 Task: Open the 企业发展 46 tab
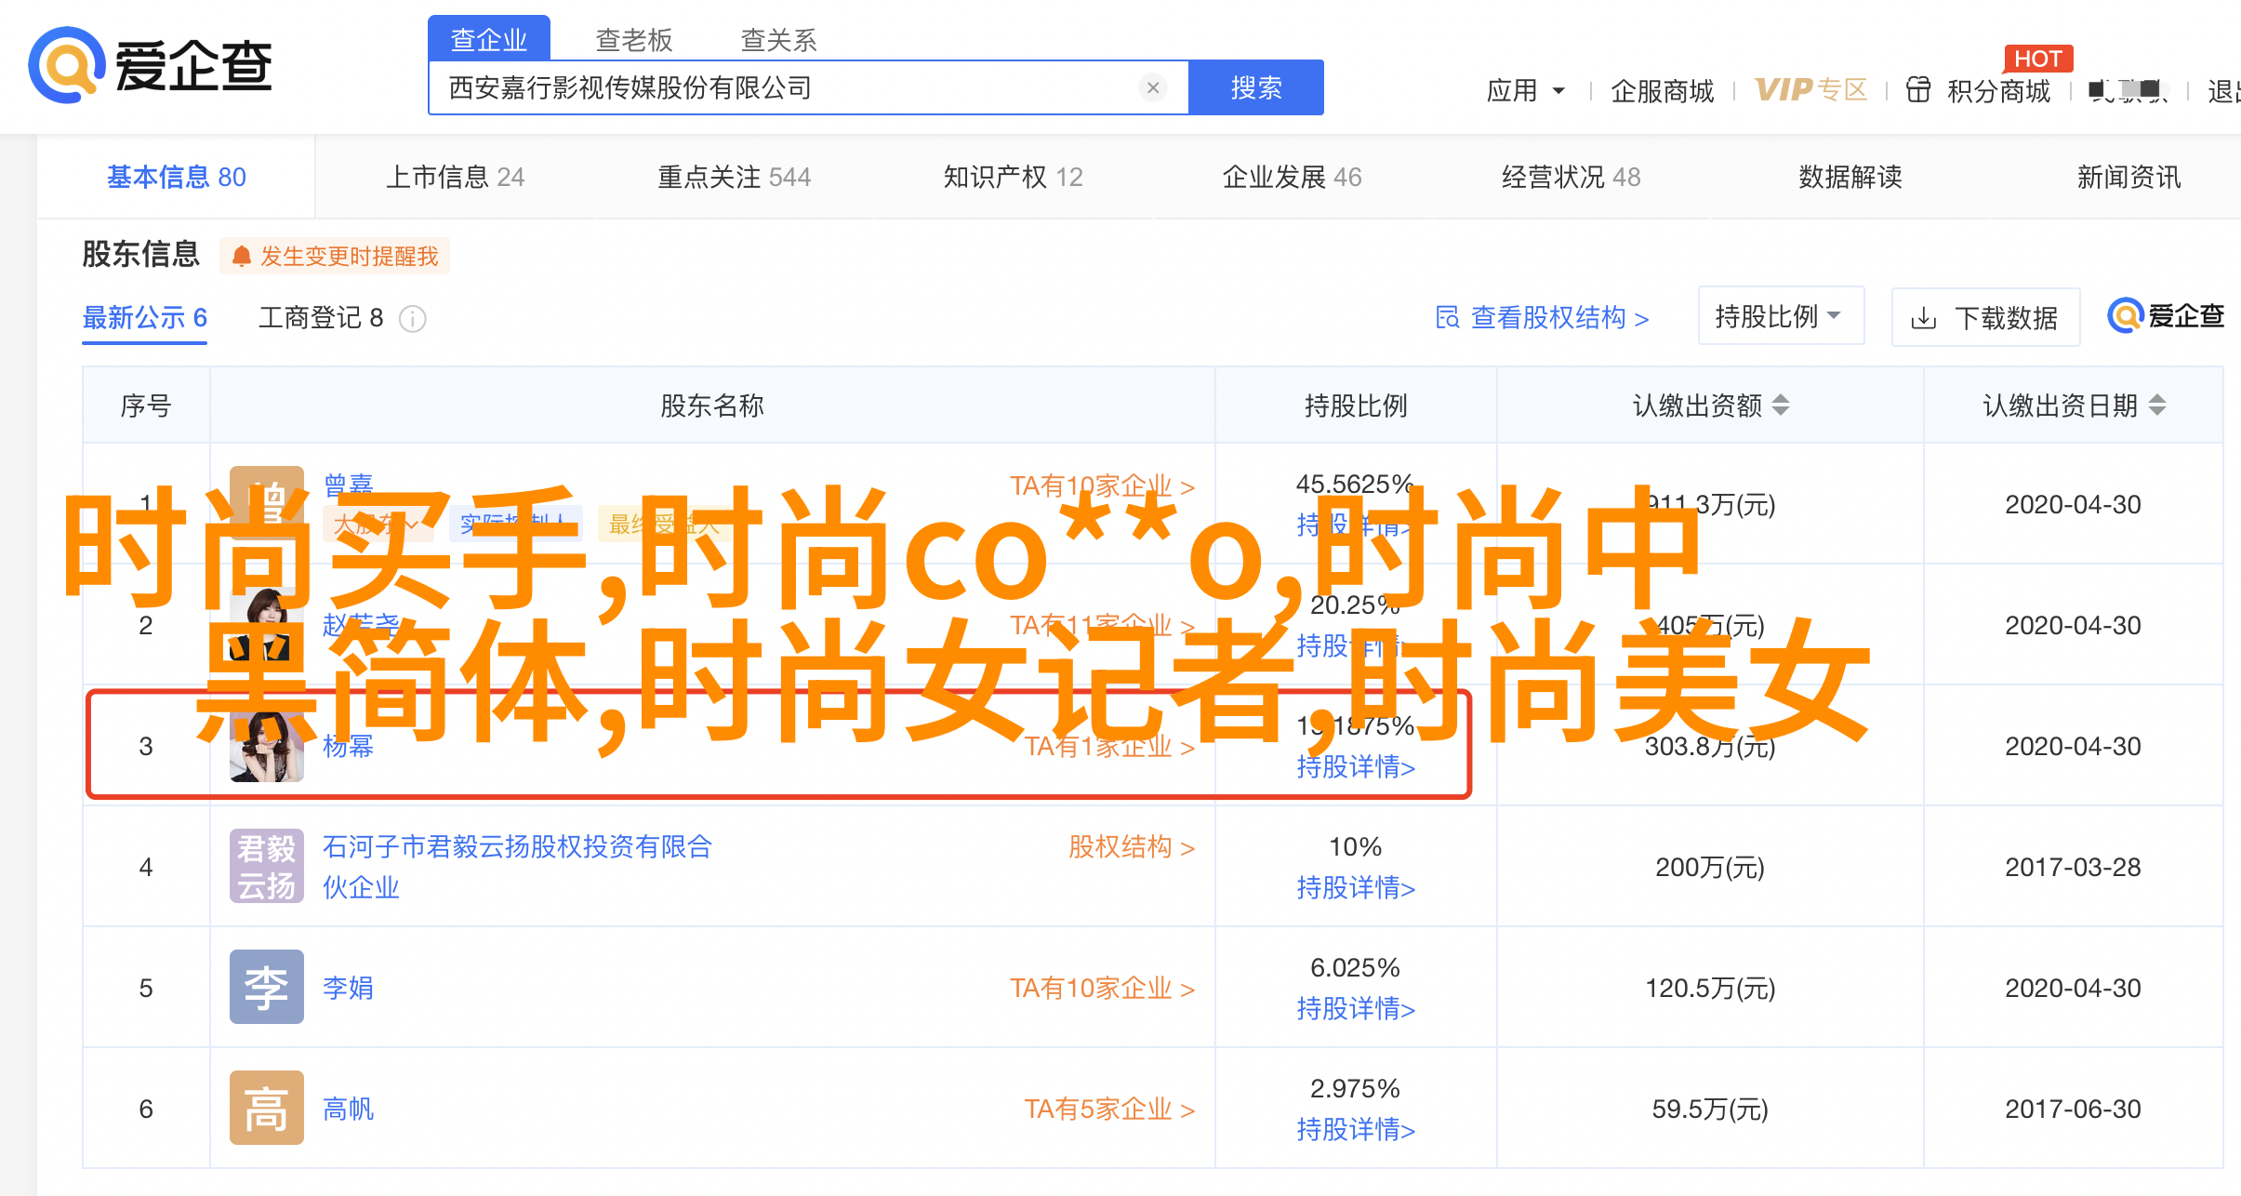click(x=1293, y=177)
